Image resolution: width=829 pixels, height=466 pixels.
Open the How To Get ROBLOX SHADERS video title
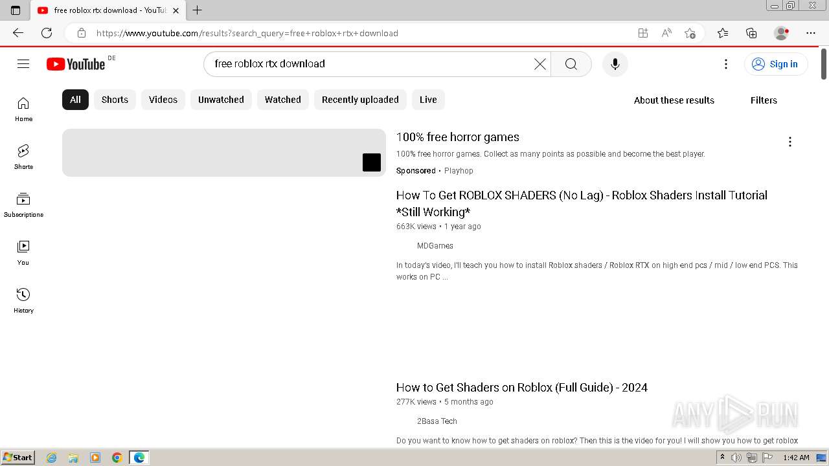pyautogui.click(x=582, y=203)
